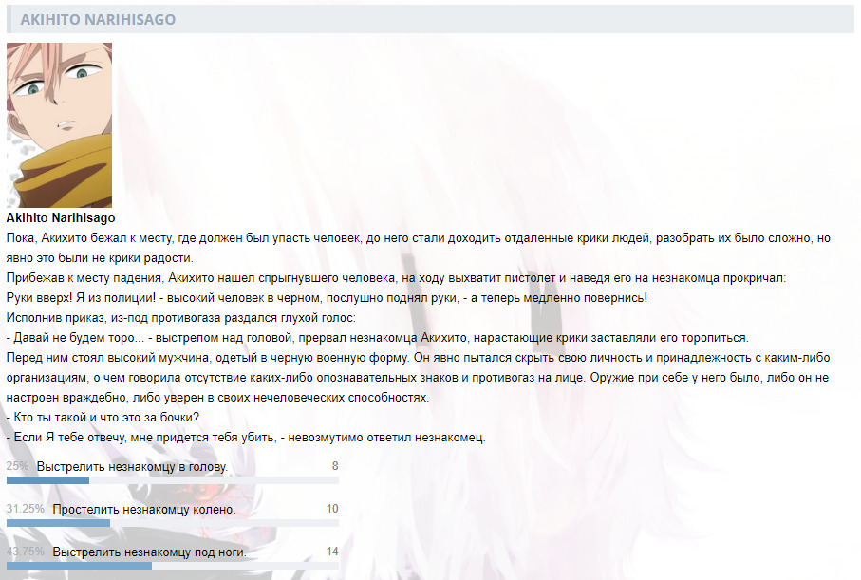Click the bold Akihito Narihisago author name
This screenshot has height=580, width=861.
point(61,217)
